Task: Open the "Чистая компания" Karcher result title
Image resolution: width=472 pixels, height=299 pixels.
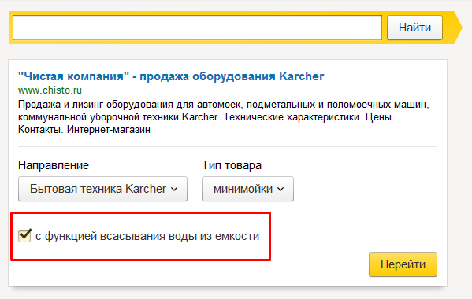Action: pos(171,76)
